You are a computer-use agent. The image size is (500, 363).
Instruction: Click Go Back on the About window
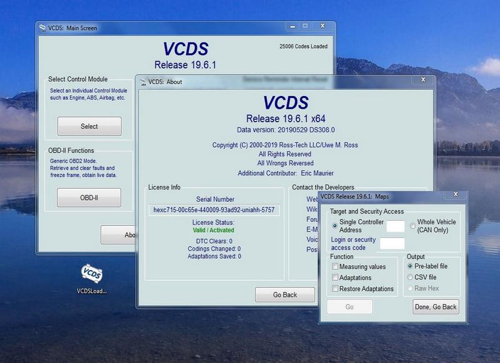tap(286, 295)
